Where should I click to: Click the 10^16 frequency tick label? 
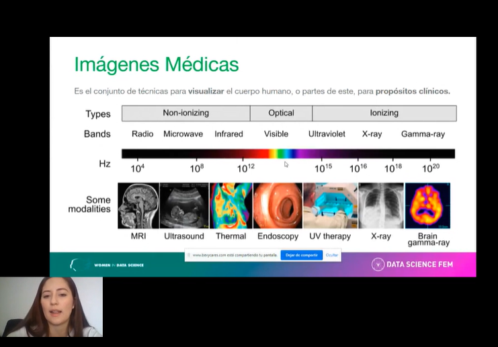coord(358,168)
